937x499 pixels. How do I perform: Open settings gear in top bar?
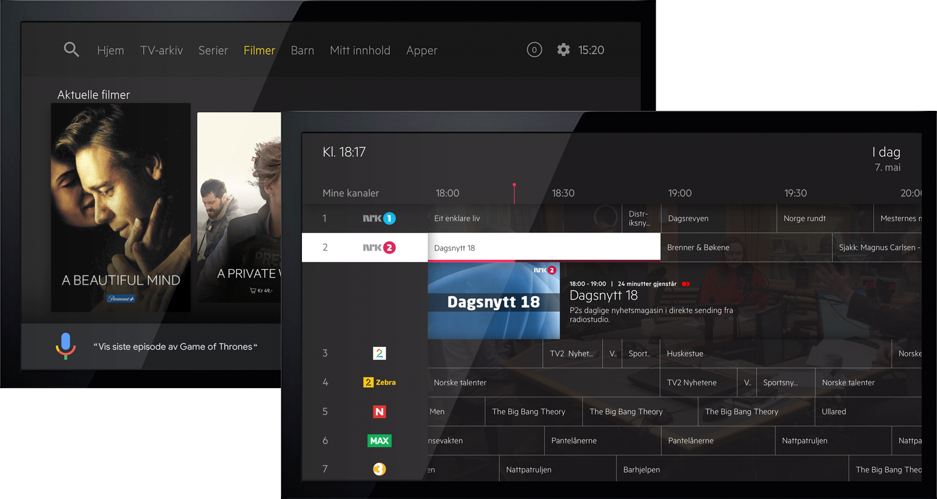[563, 50]
